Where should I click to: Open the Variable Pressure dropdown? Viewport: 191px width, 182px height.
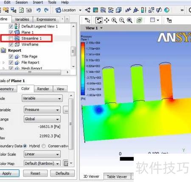42,110
